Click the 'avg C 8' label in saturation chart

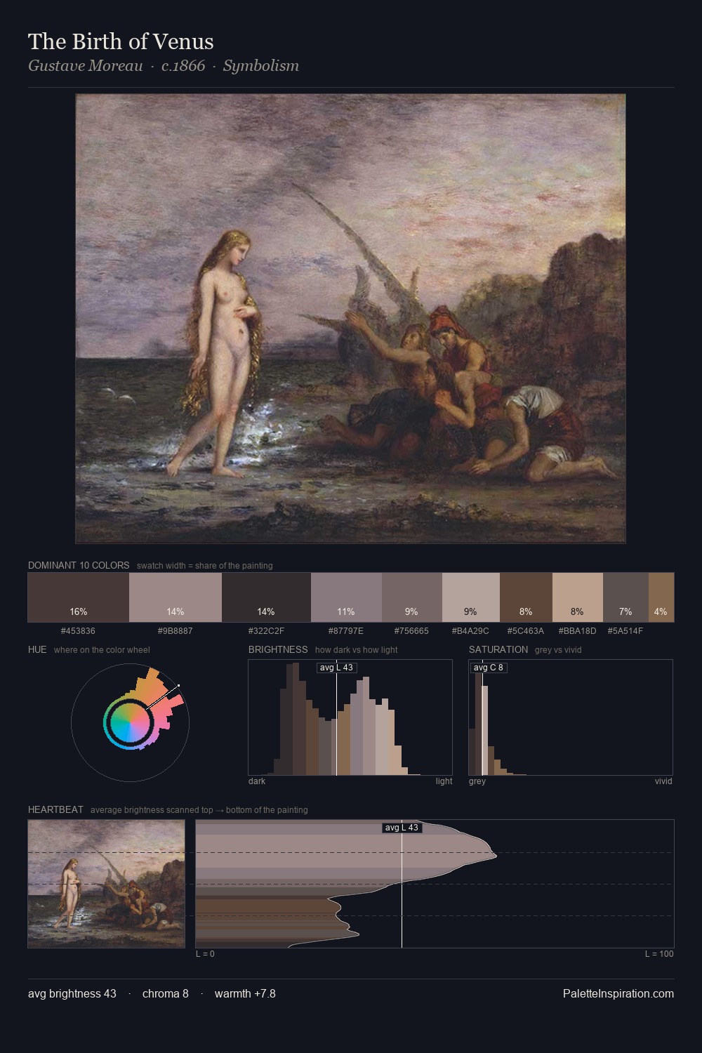(x=489, y=668)
